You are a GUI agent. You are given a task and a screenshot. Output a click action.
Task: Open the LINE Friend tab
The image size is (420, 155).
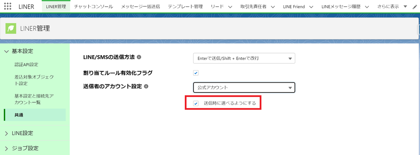(294, 7)
